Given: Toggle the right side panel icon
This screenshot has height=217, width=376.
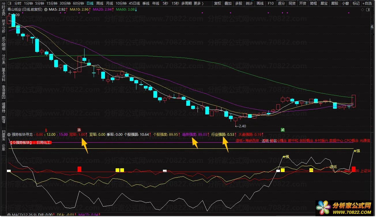Looking at the screenshot, I should click(368, 10).
